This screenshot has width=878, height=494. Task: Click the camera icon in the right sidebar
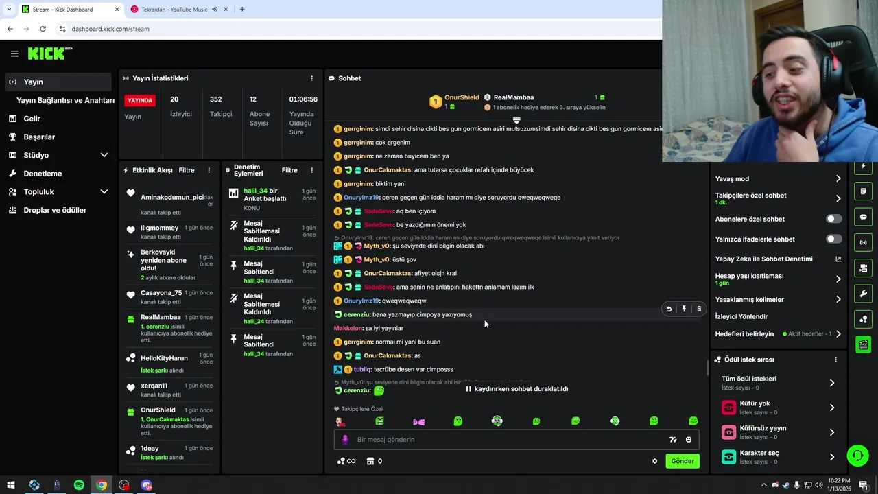pos(863,268)
